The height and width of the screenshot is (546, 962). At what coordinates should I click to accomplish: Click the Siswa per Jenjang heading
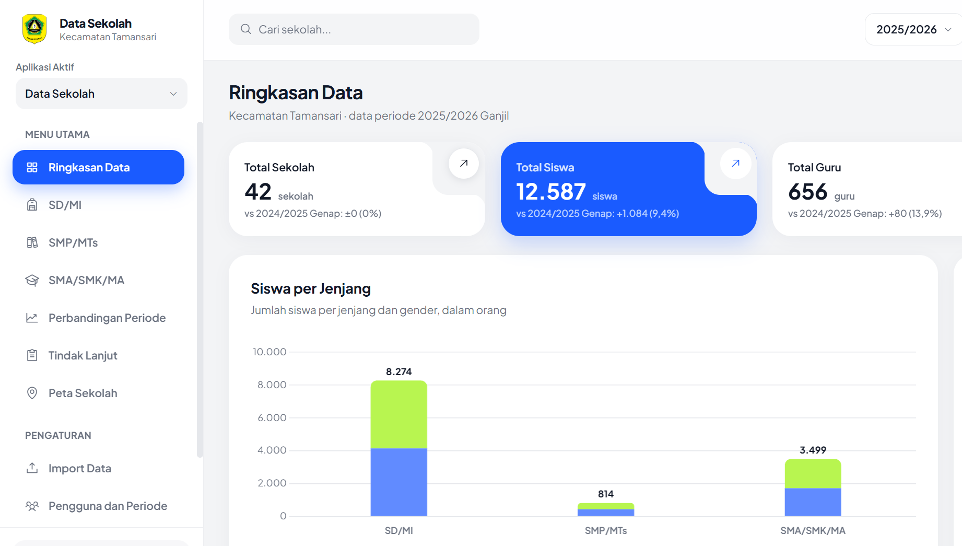311,288
